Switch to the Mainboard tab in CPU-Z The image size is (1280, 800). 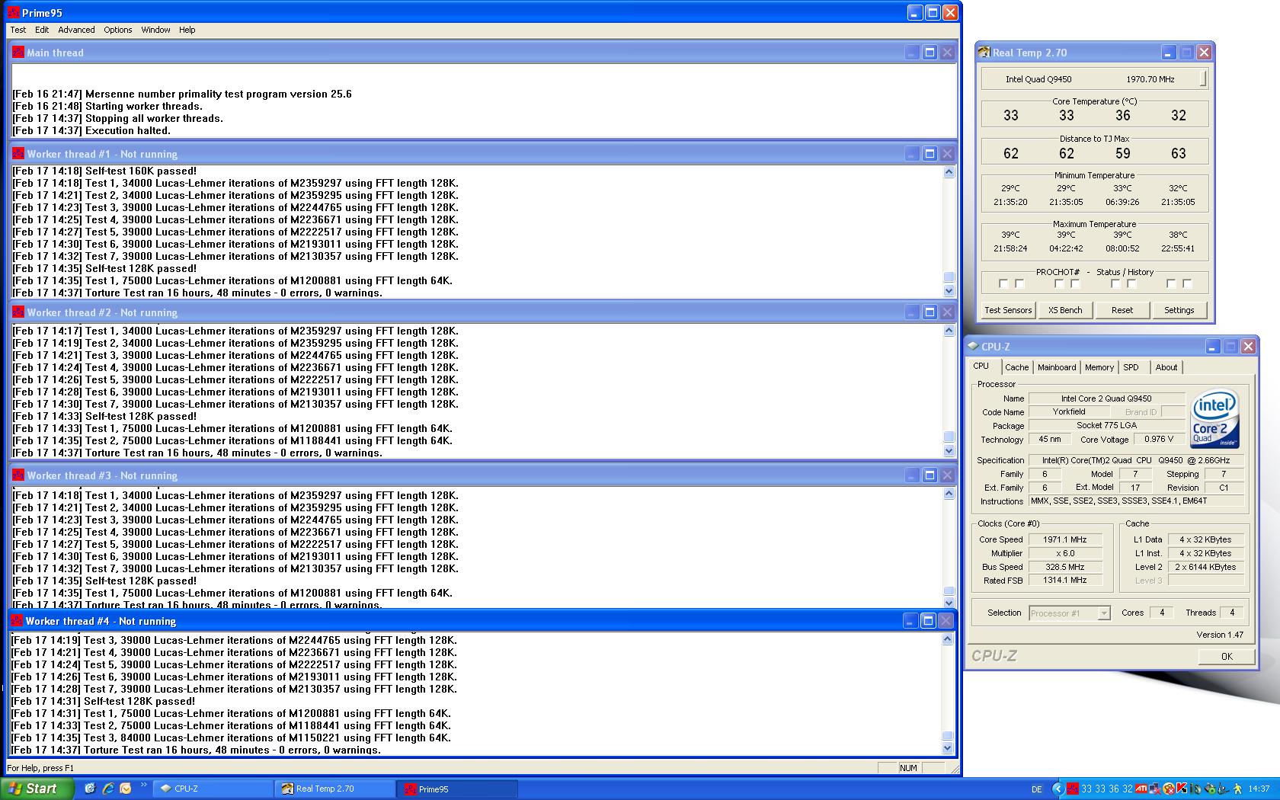[x=1057, y=367]
